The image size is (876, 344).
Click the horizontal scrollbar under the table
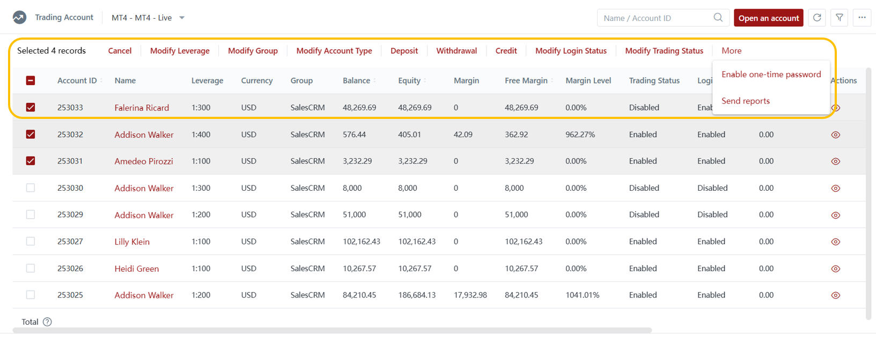pos(333,331)
